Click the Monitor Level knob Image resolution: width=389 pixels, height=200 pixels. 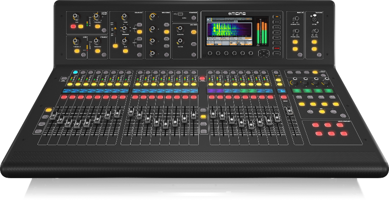[295, 19]
